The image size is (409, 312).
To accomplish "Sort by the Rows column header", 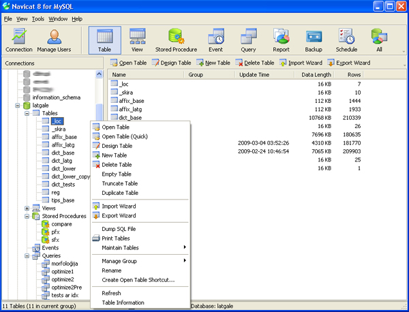I will pyautogui.click(x=349, y=75).
